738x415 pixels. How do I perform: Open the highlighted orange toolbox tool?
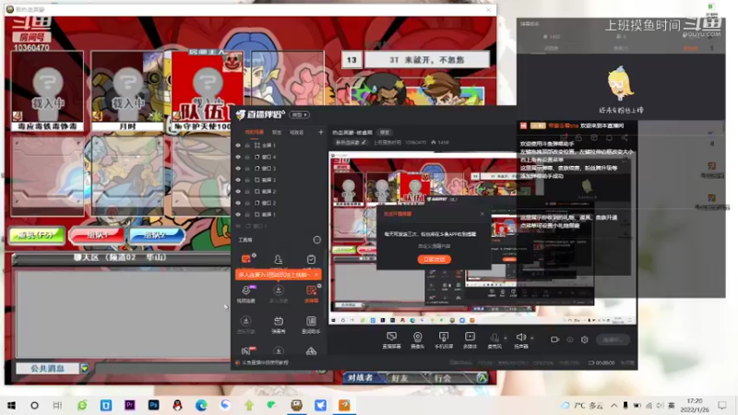click(311, 293)
